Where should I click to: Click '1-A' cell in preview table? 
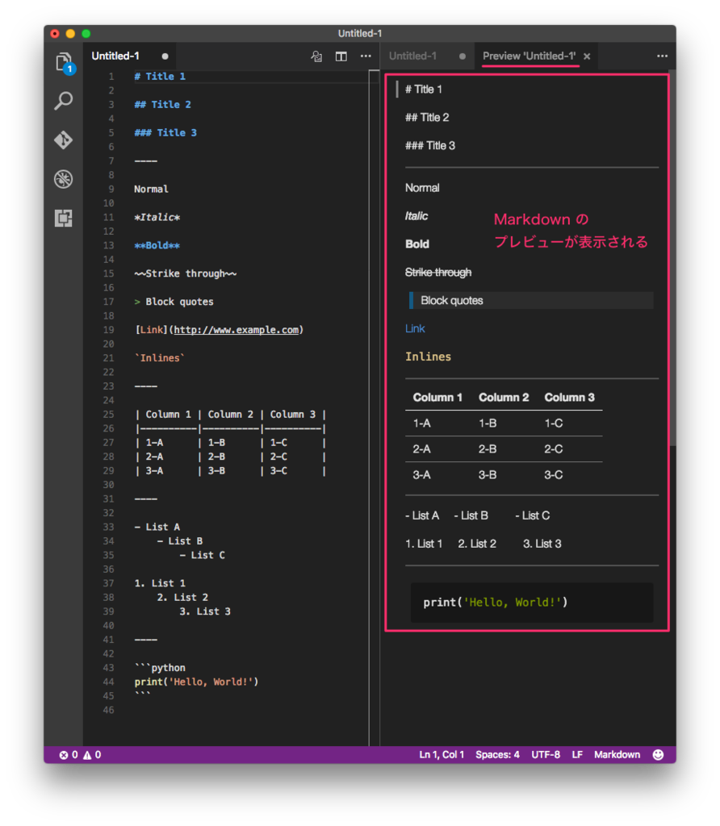click(421, 423)
